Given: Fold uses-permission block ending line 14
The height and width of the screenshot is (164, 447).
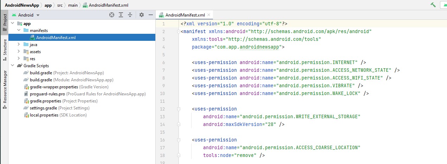Looking at the screenshot, I should [179, 124].
